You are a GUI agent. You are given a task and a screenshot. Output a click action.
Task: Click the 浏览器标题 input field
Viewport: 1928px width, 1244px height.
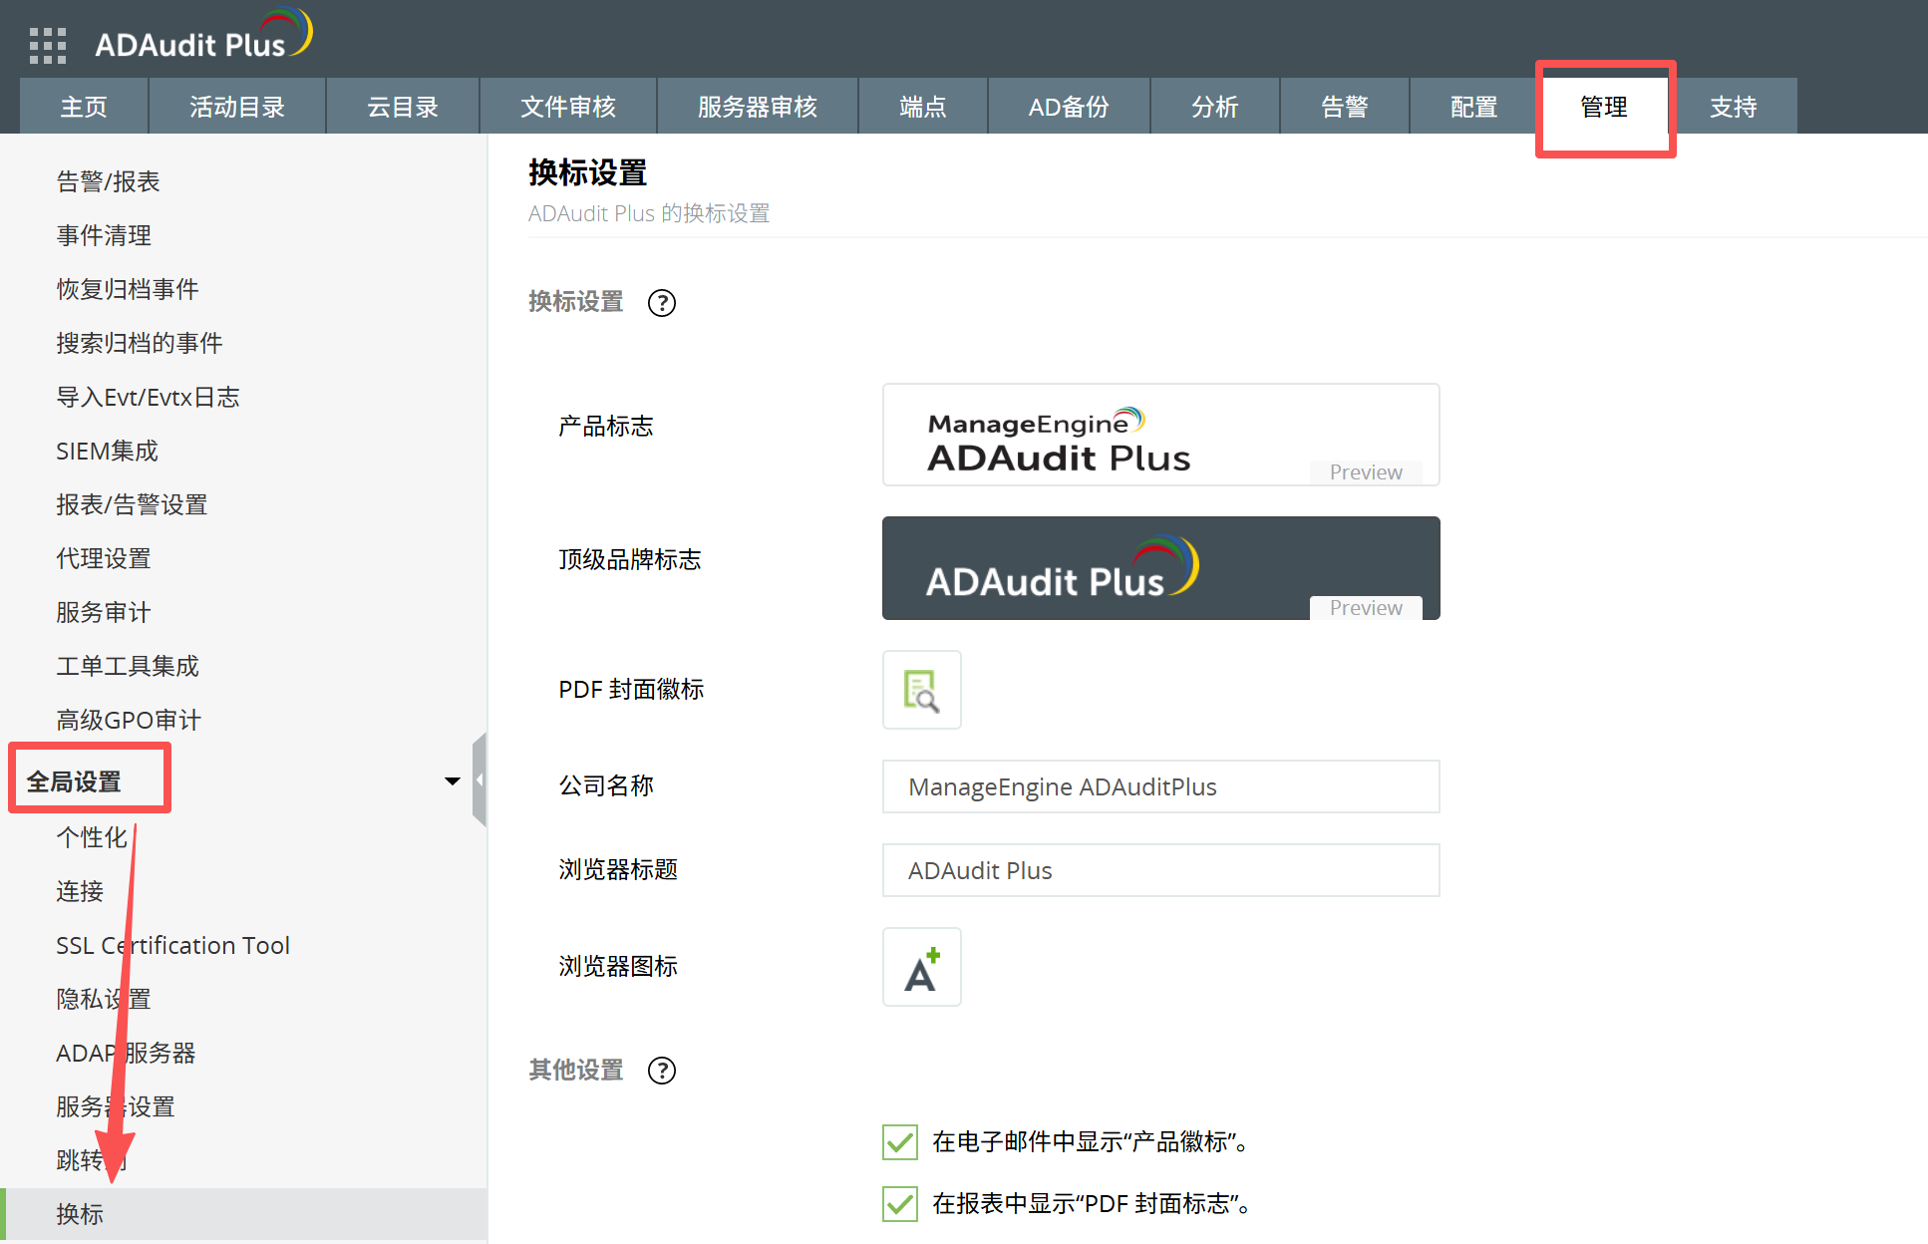pyautogui.click(x=1159, y=870)
